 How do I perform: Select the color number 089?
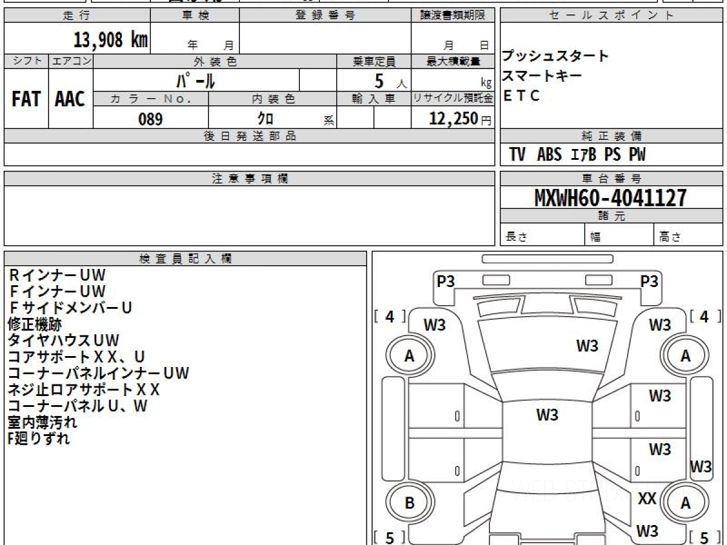(150, 119)
